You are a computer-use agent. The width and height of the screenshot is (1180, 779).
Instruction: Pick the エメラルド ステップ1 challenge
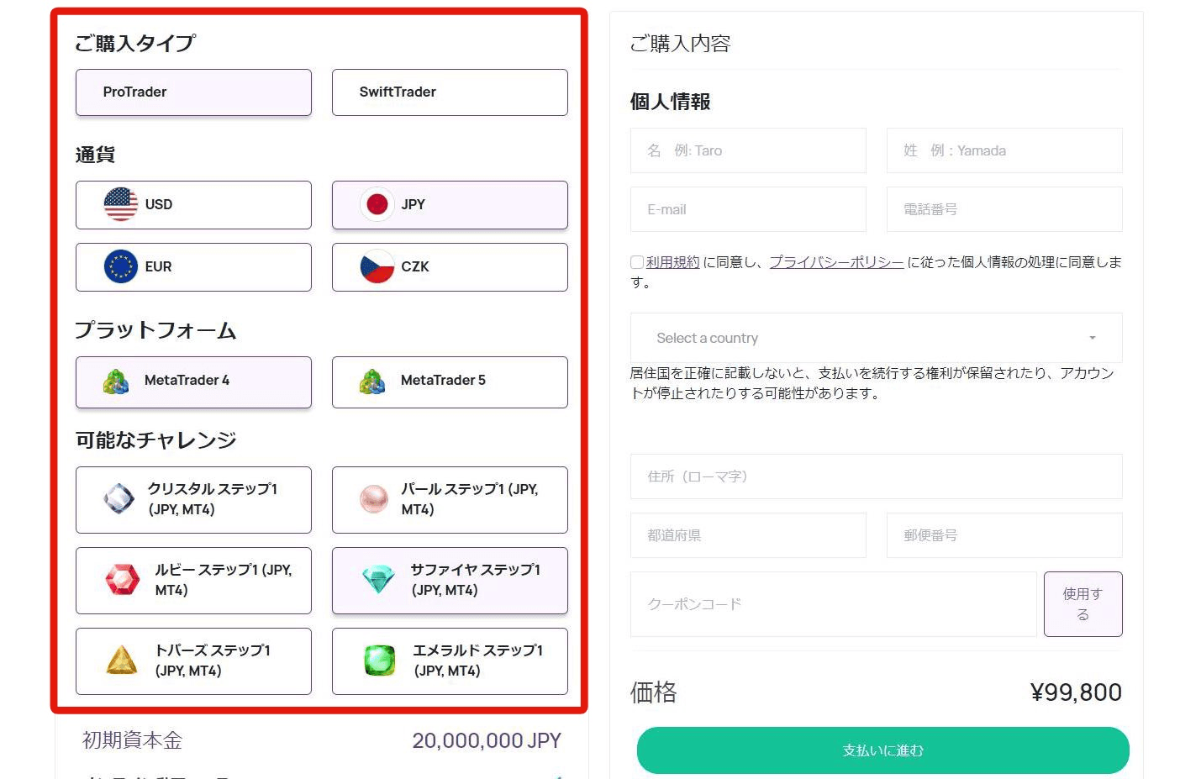click(x=450, y=661)
